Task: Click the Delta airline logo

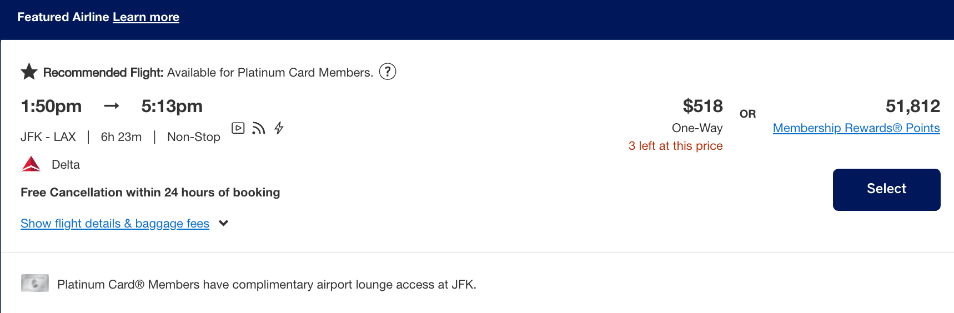Action: [x=31, y=164]
